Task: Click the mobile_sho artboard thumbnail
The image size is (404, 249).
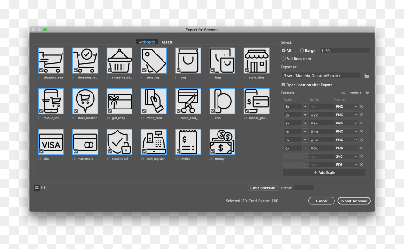Action: pos(51,101)
